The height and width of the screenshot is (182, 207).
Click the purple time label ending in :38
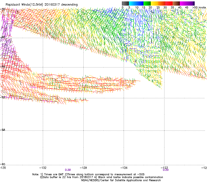click(x=68, y=170)
